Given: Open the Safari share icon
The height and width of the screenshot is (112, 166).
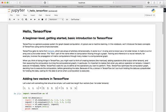Looking at the screenshot, I should point(154,3).
